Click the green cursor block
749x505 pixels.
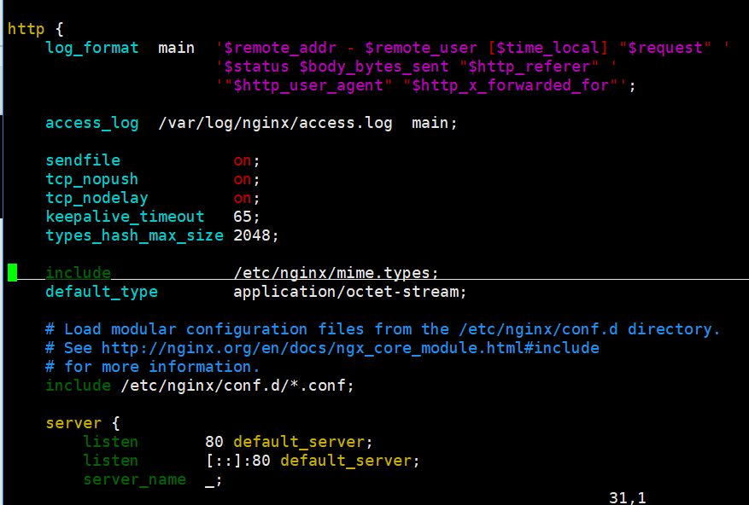(x=12, y=273)
